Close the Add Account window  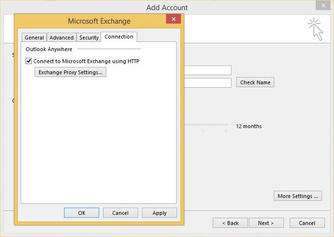[323, 6]
